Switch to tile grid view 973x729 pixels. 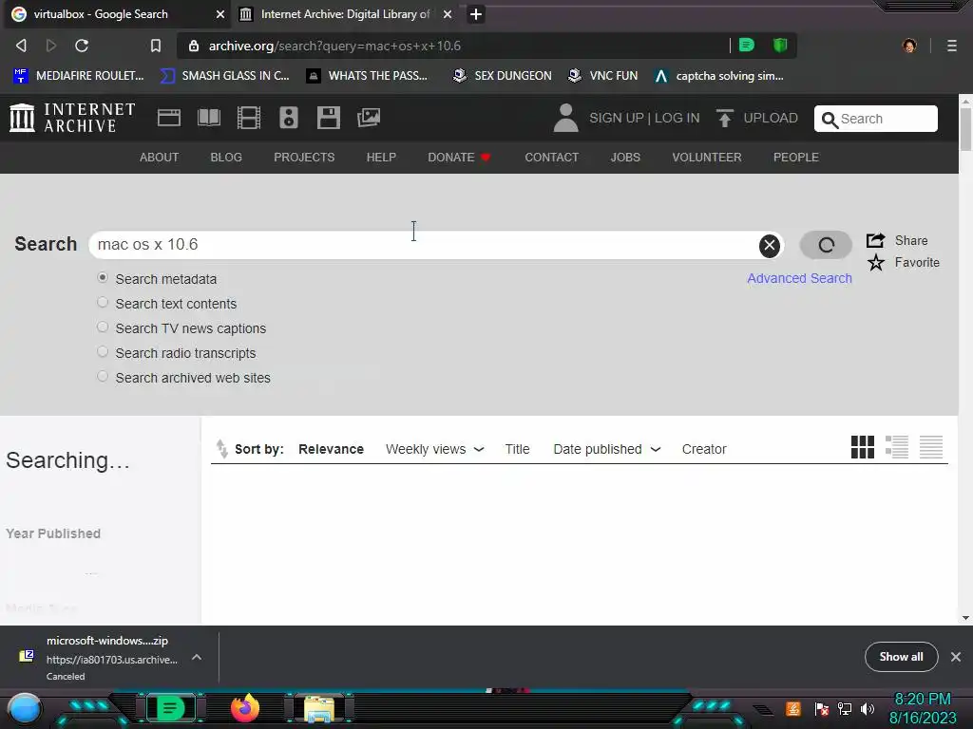863,447
